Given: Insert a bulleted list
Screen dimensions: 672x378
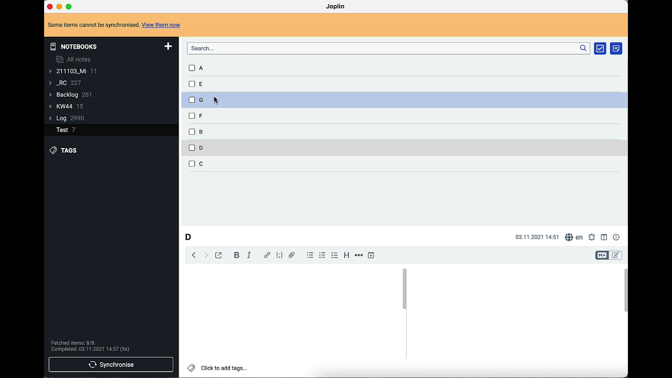Looking at the screenshot, I should click(310, 255).
